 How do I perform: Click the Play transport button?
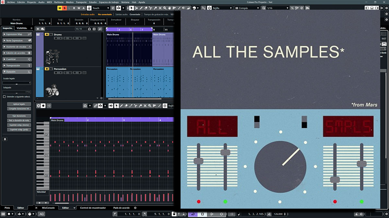pyautogui.click(x=212, y=214)
